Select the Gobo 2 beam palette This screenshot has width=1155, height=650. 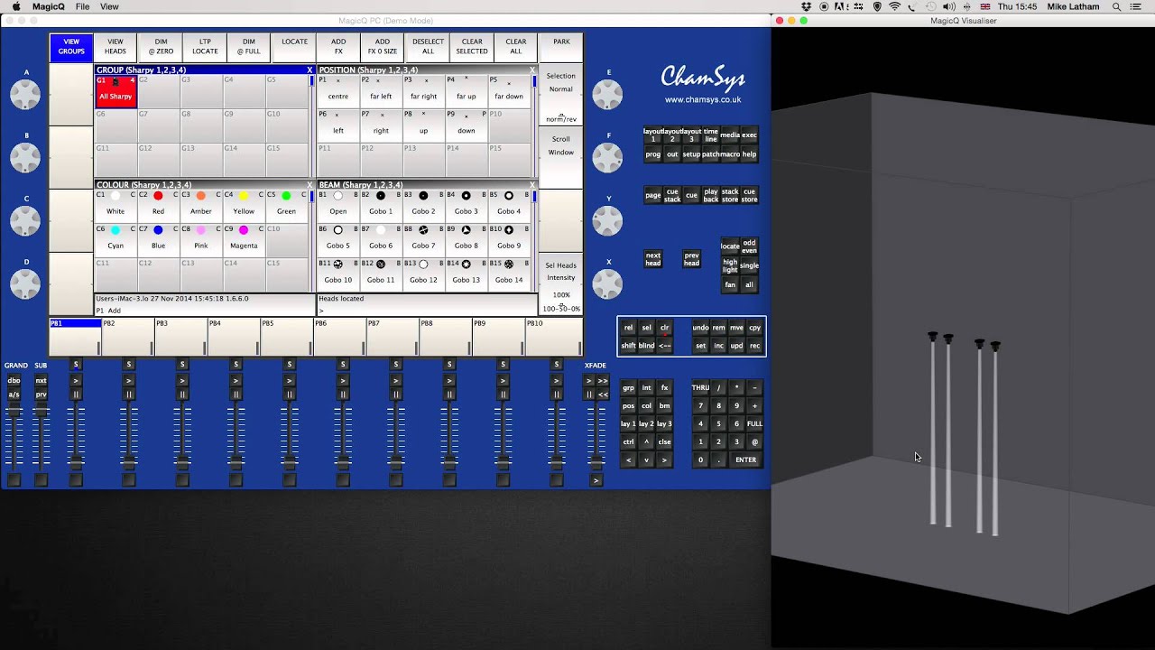(x=423, y=204)
